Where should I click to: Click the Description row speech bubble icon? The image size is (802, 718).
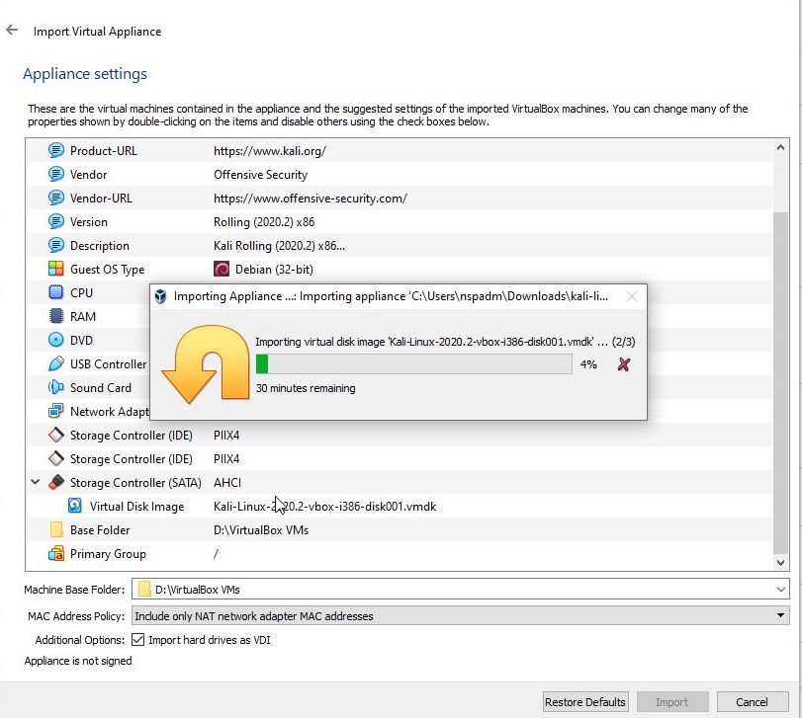coord(55,246)
